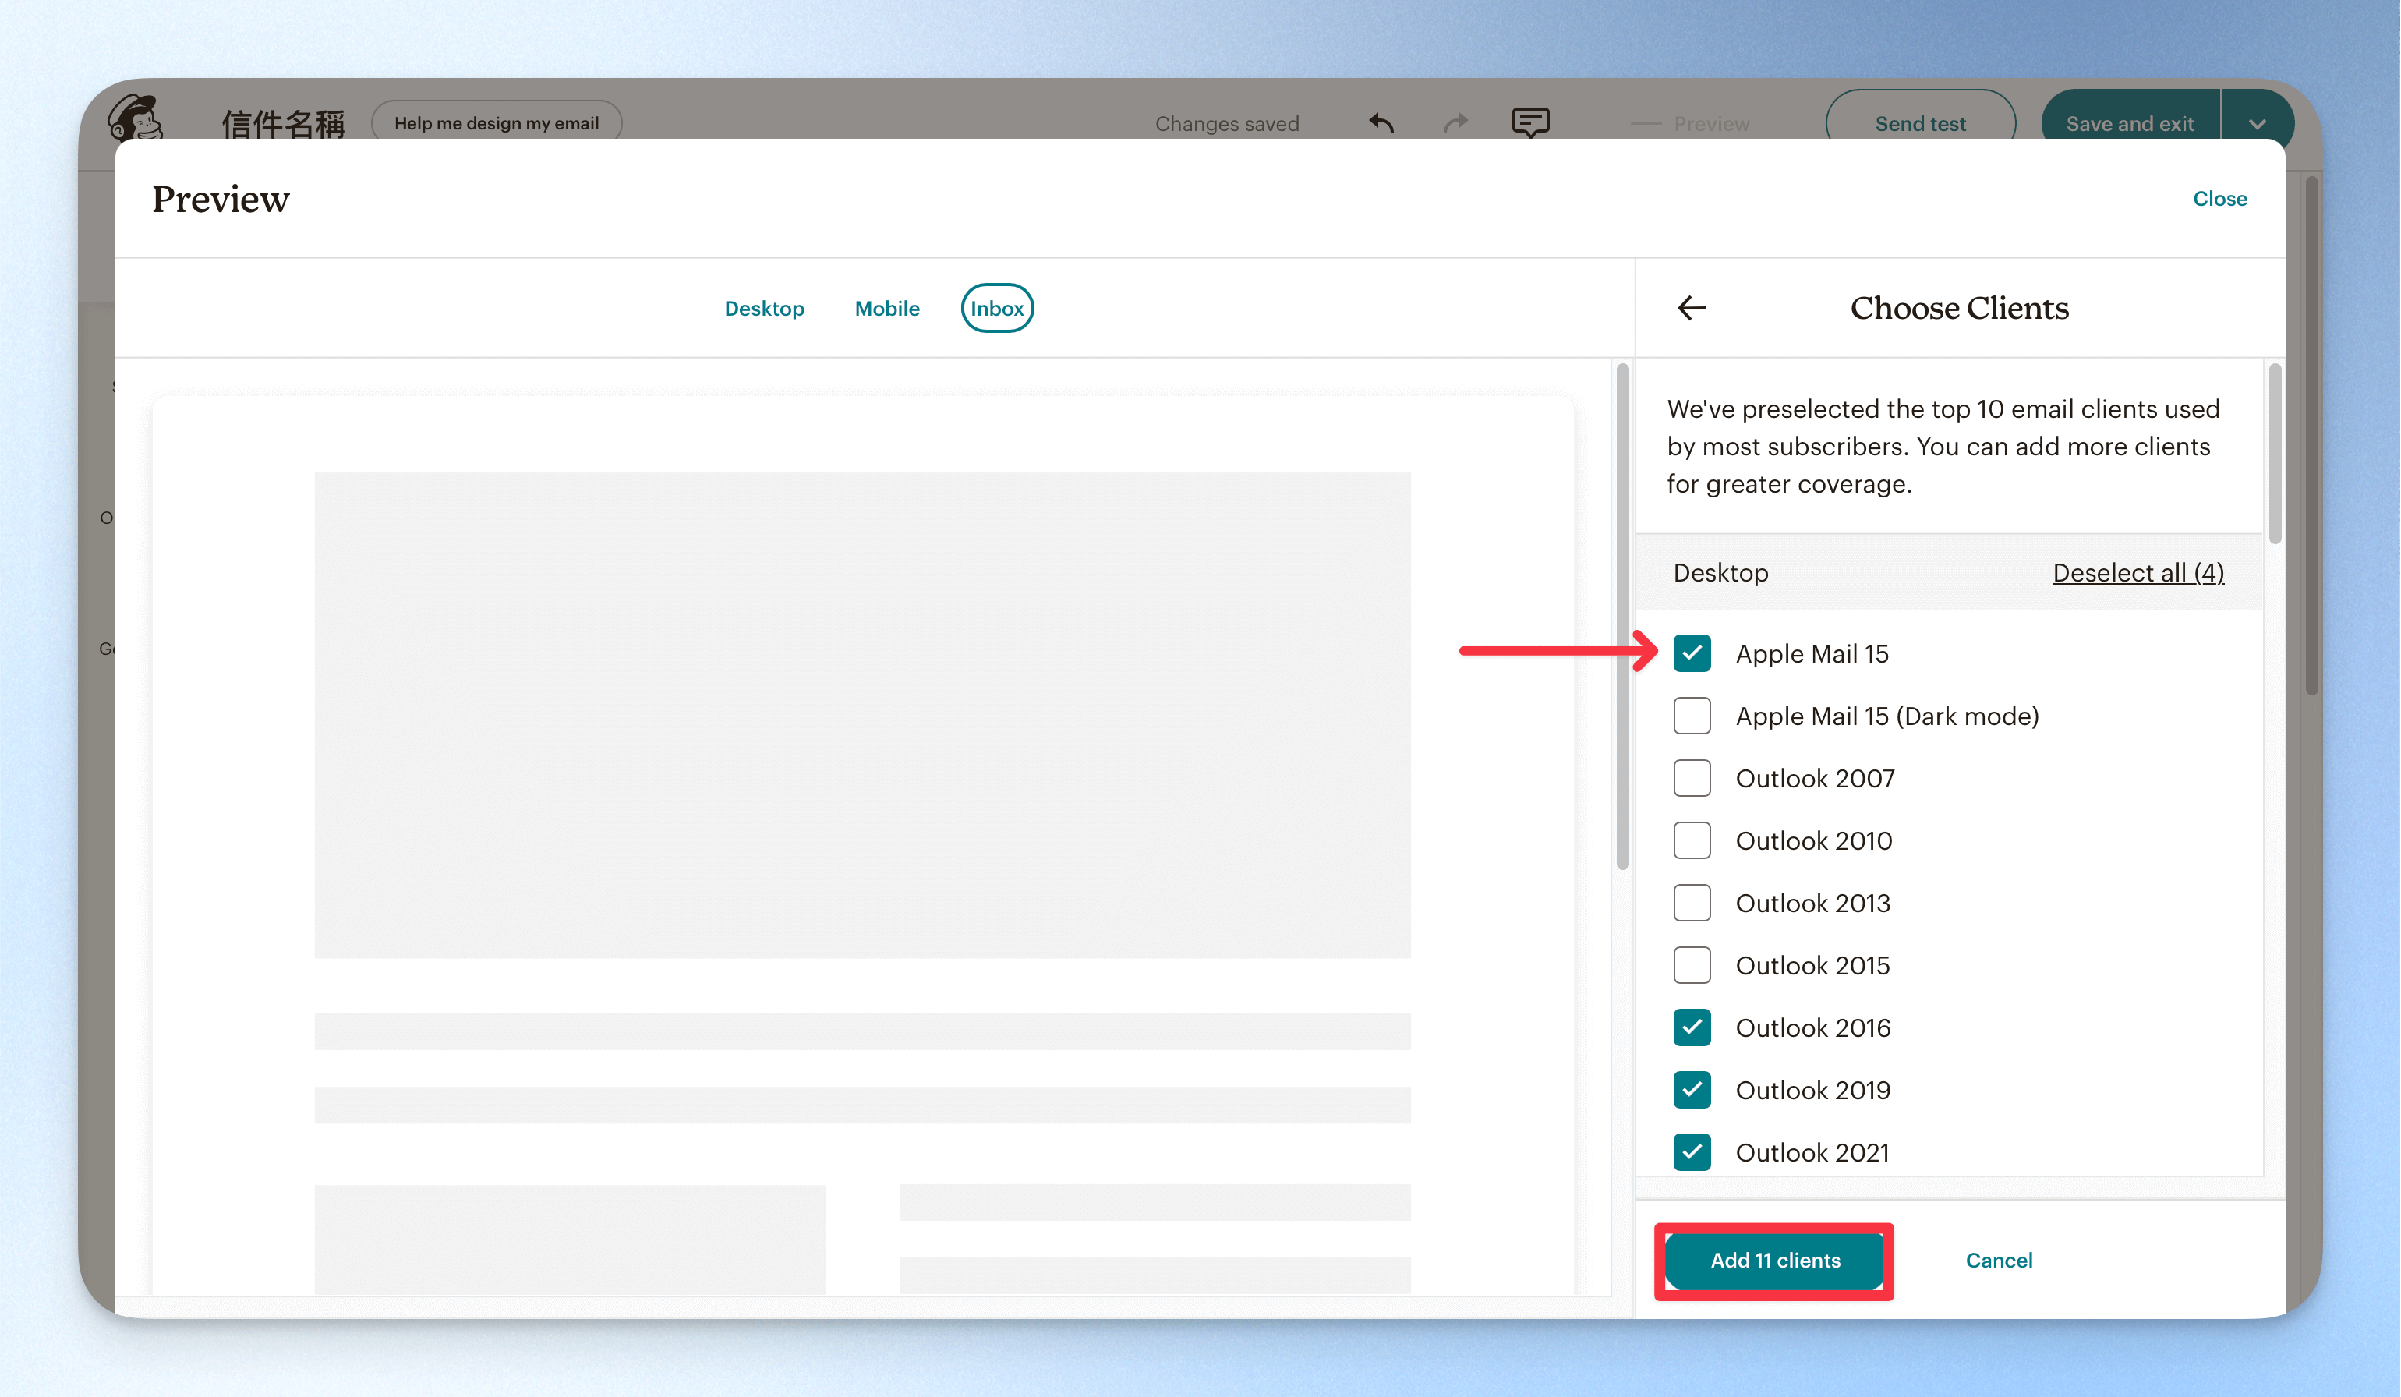This screenshot has width=2401, height=1397.
Task: Go back using the Choose Clients arrow
Action: (1691, 308)
